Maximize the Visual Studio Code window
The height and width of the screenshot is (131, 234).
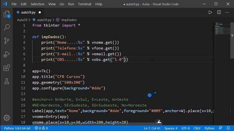coord(216,4)
